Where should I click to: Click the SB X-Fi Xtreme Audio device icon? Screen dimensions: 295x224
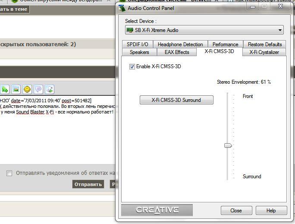click(130, 30)
